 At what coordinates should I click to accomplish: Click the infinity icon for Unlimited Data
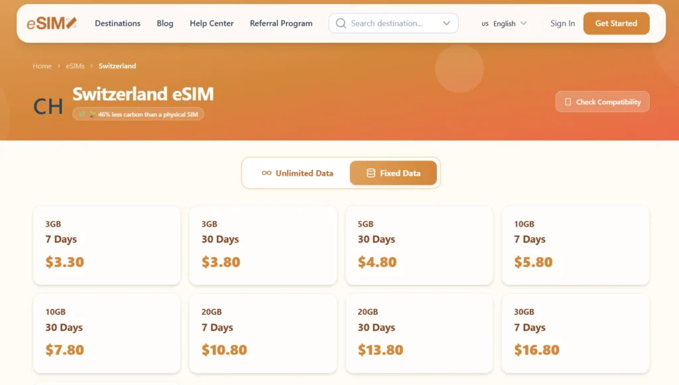point(267,173)
